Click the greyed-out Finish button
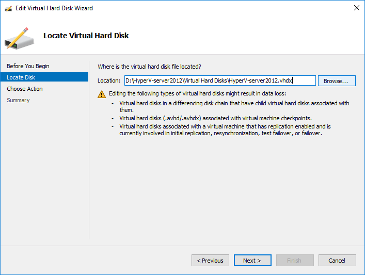 (295, 261)
